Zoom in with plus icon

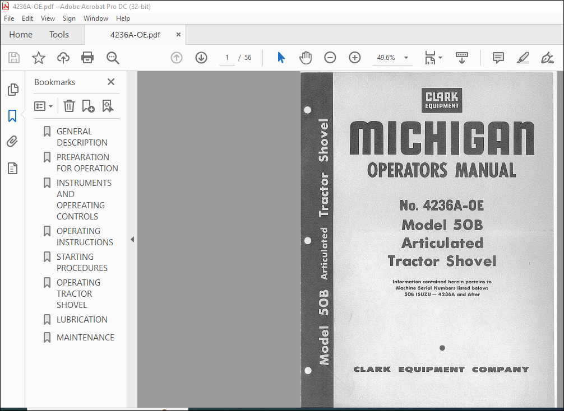click(355, 58)
